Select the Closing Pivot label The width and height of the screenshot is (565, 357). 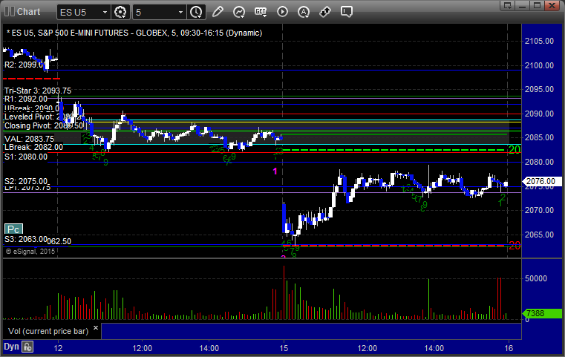pyautogui.click(x=44, y=125)
